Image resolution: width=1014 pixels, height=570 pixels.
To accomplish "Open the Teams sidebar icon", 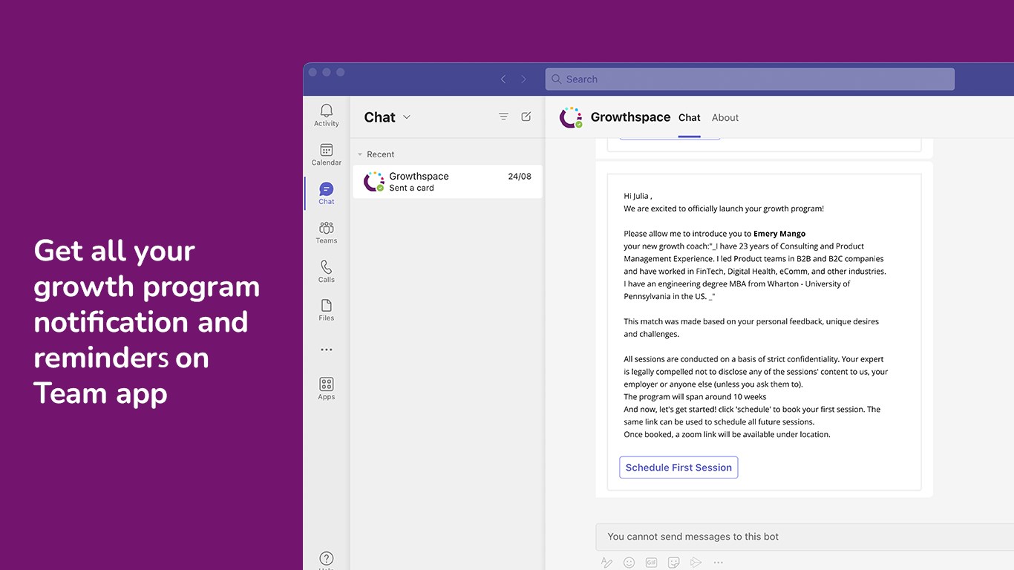I will tap(327, 232).
